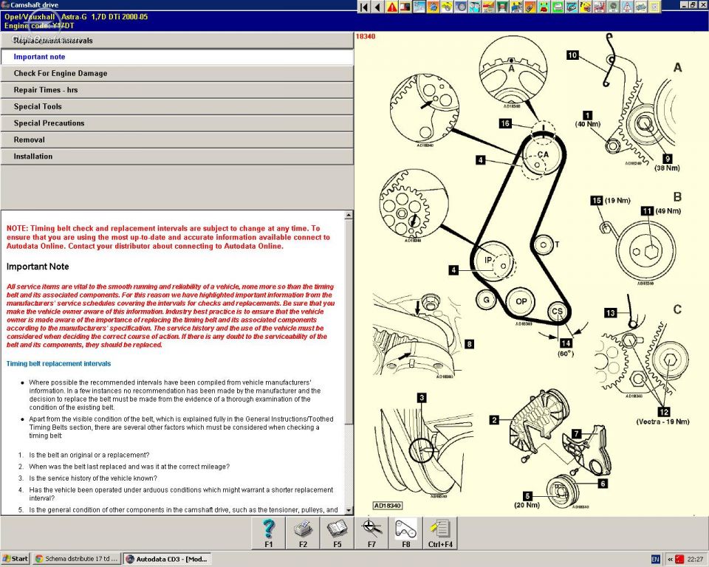Select the Important note menu item
The image size is (709, 567).
point(177,57)
